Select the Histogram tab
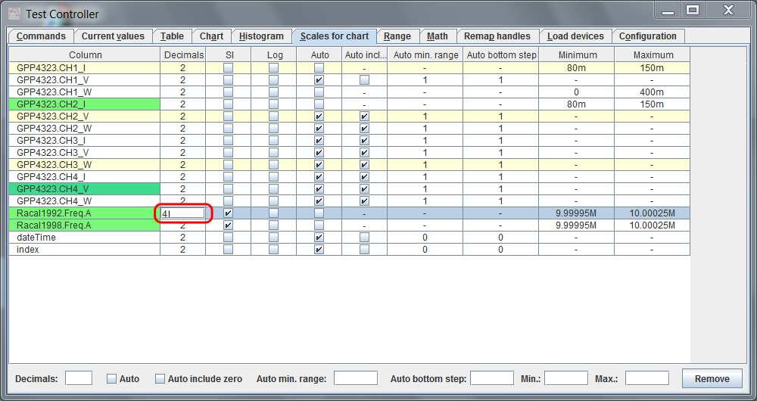757x401 pixels. pyautogui.click(x=261, y=36)
